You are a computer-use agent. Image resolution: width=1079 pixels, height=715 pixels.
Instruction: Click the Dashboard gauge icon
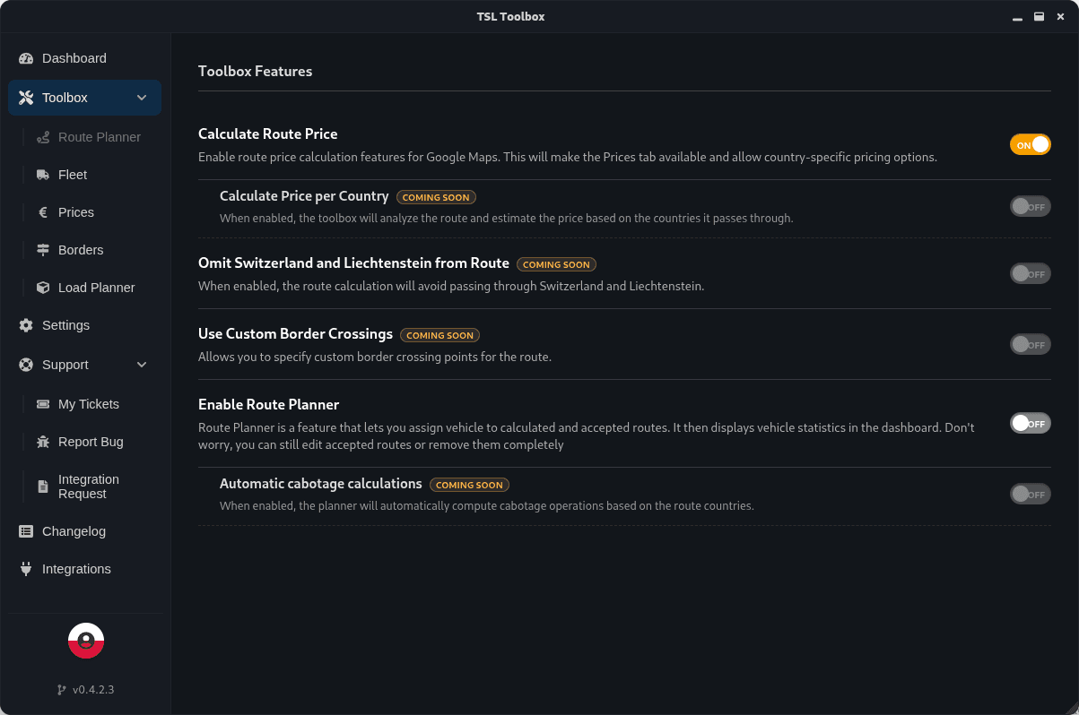tap(26, 58)
